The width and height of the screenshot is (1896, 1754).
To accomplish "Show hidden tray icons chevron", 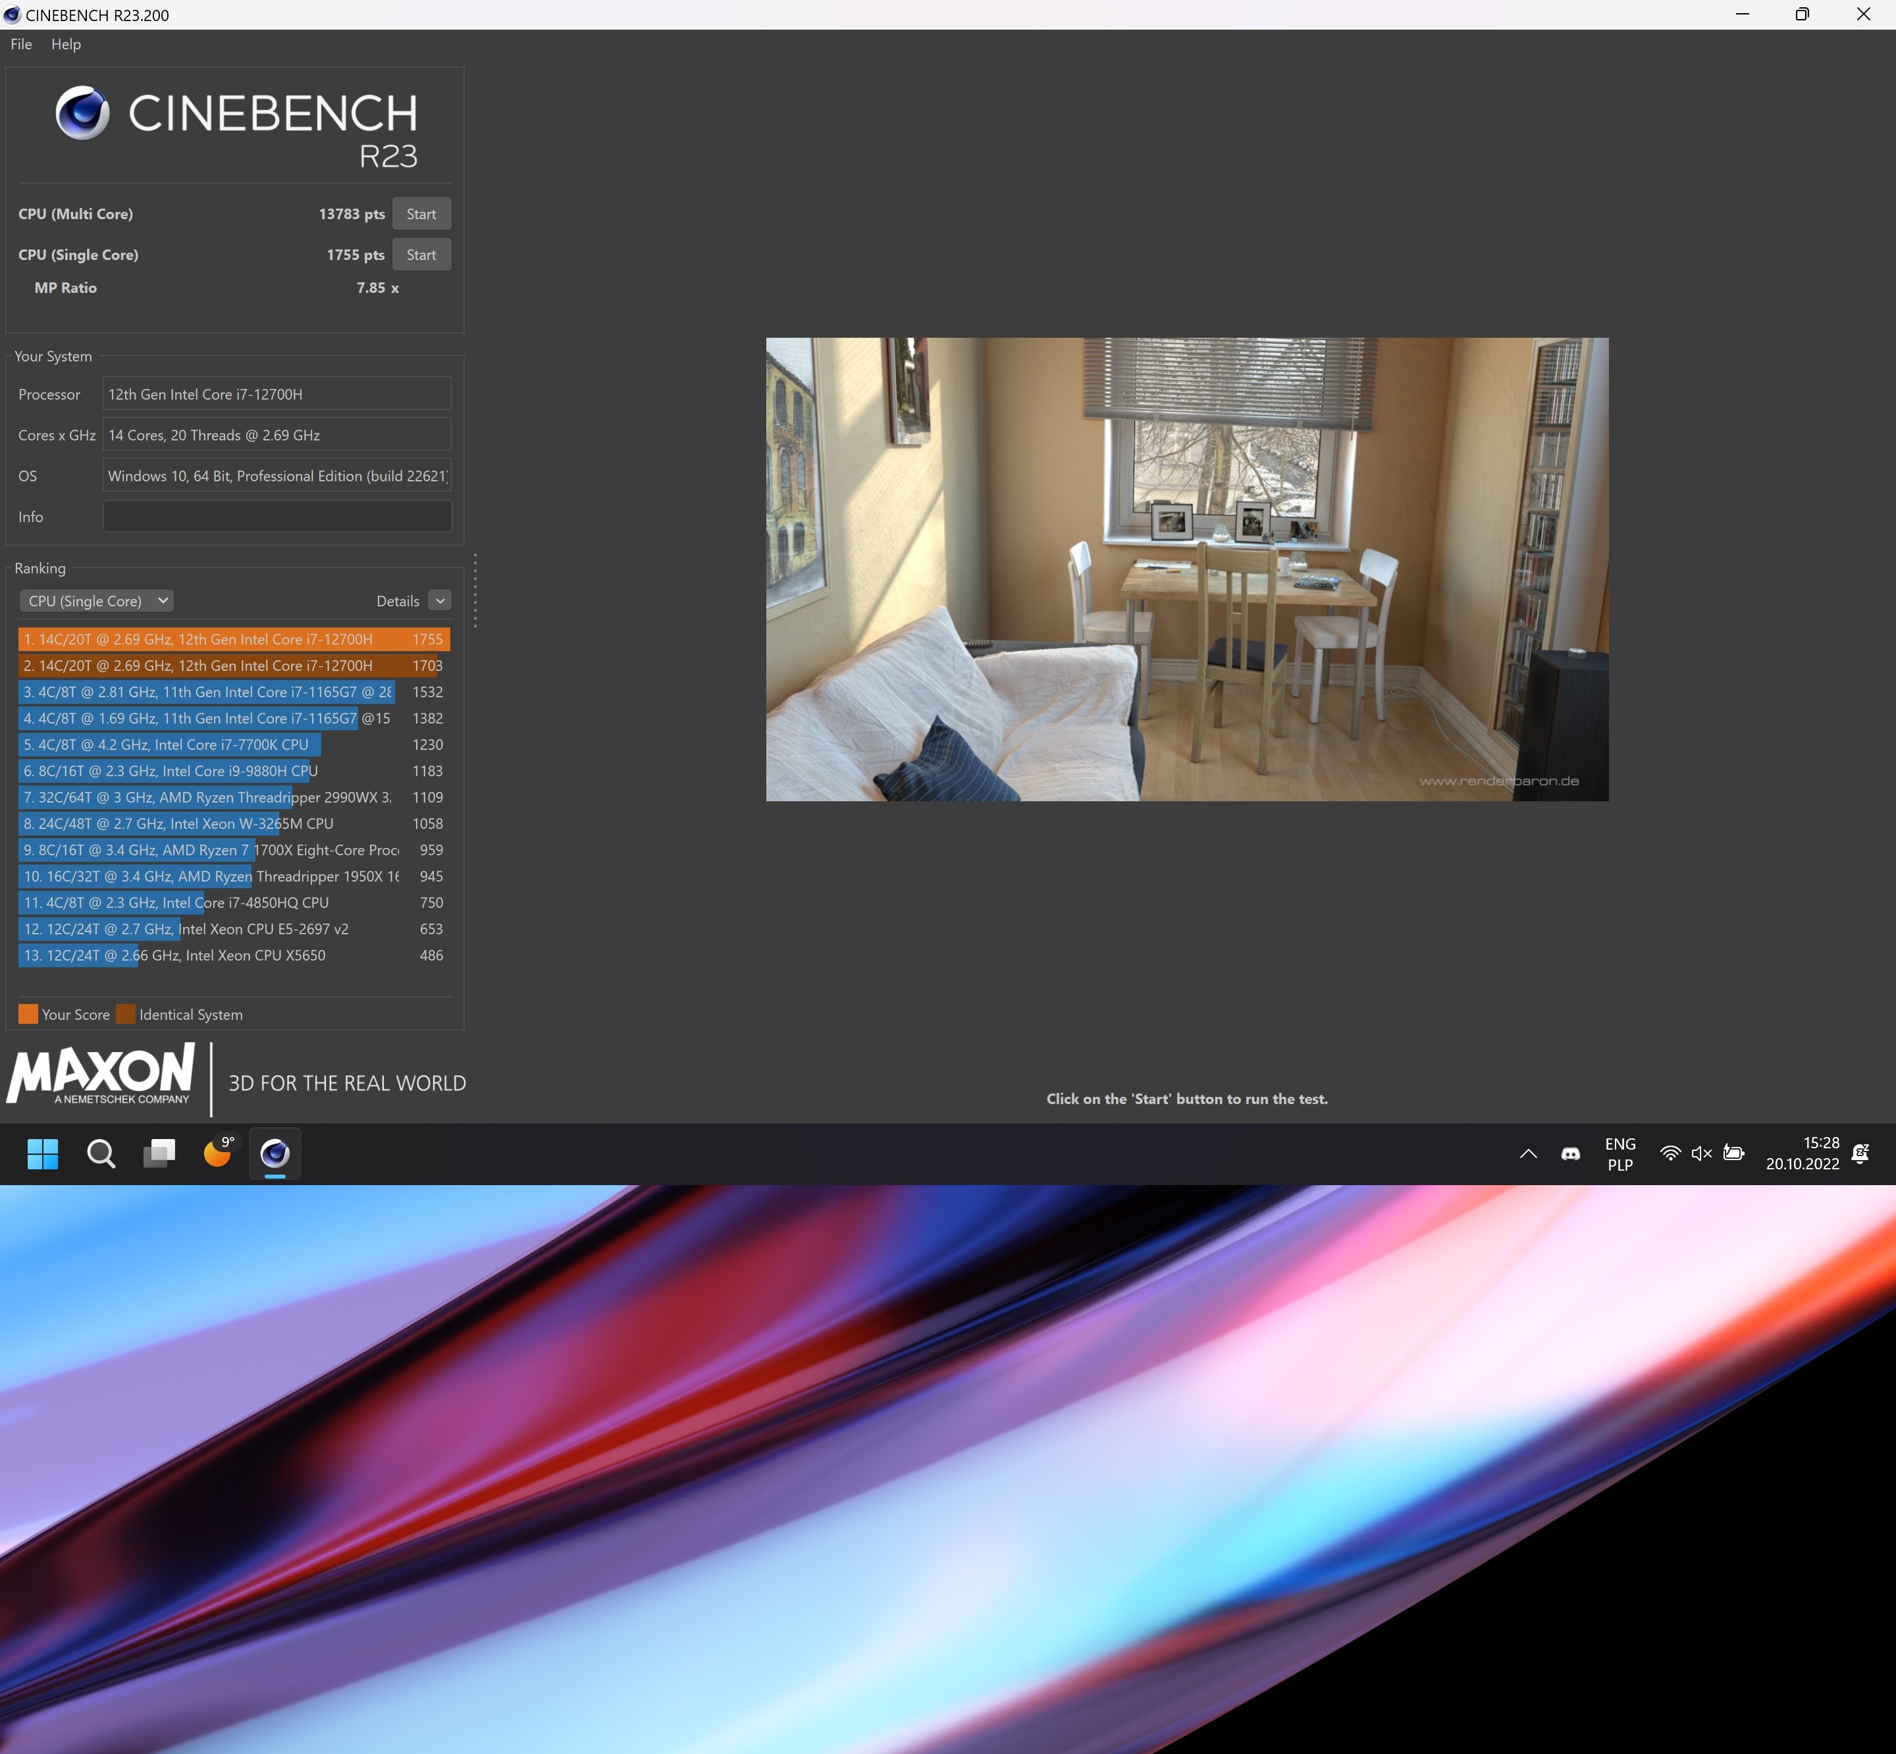I will click(1528, 1154).
